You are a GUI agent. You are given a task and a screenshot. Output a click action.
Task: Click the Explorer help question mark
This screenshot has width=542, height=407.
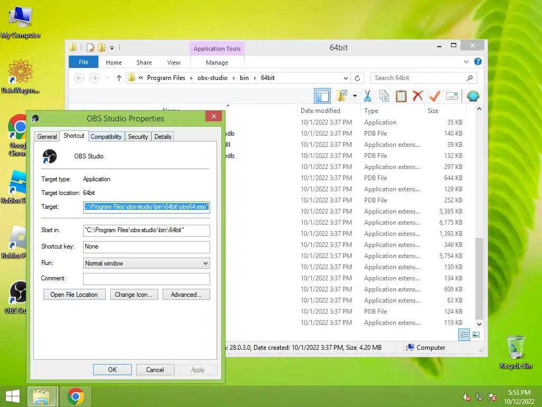(x=478, y=61)
